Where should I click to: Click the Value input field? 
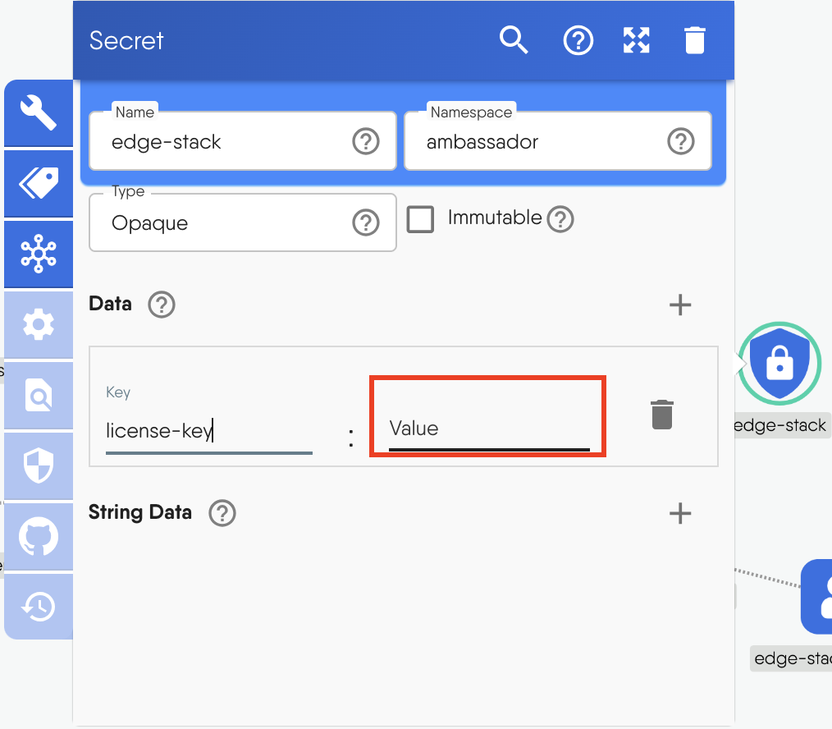[x=488, y=429]
